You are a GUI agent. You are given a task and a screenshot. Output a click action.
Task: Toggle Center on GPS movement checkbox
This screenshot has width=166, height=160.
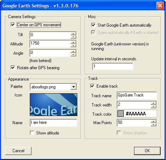(13, 25)
